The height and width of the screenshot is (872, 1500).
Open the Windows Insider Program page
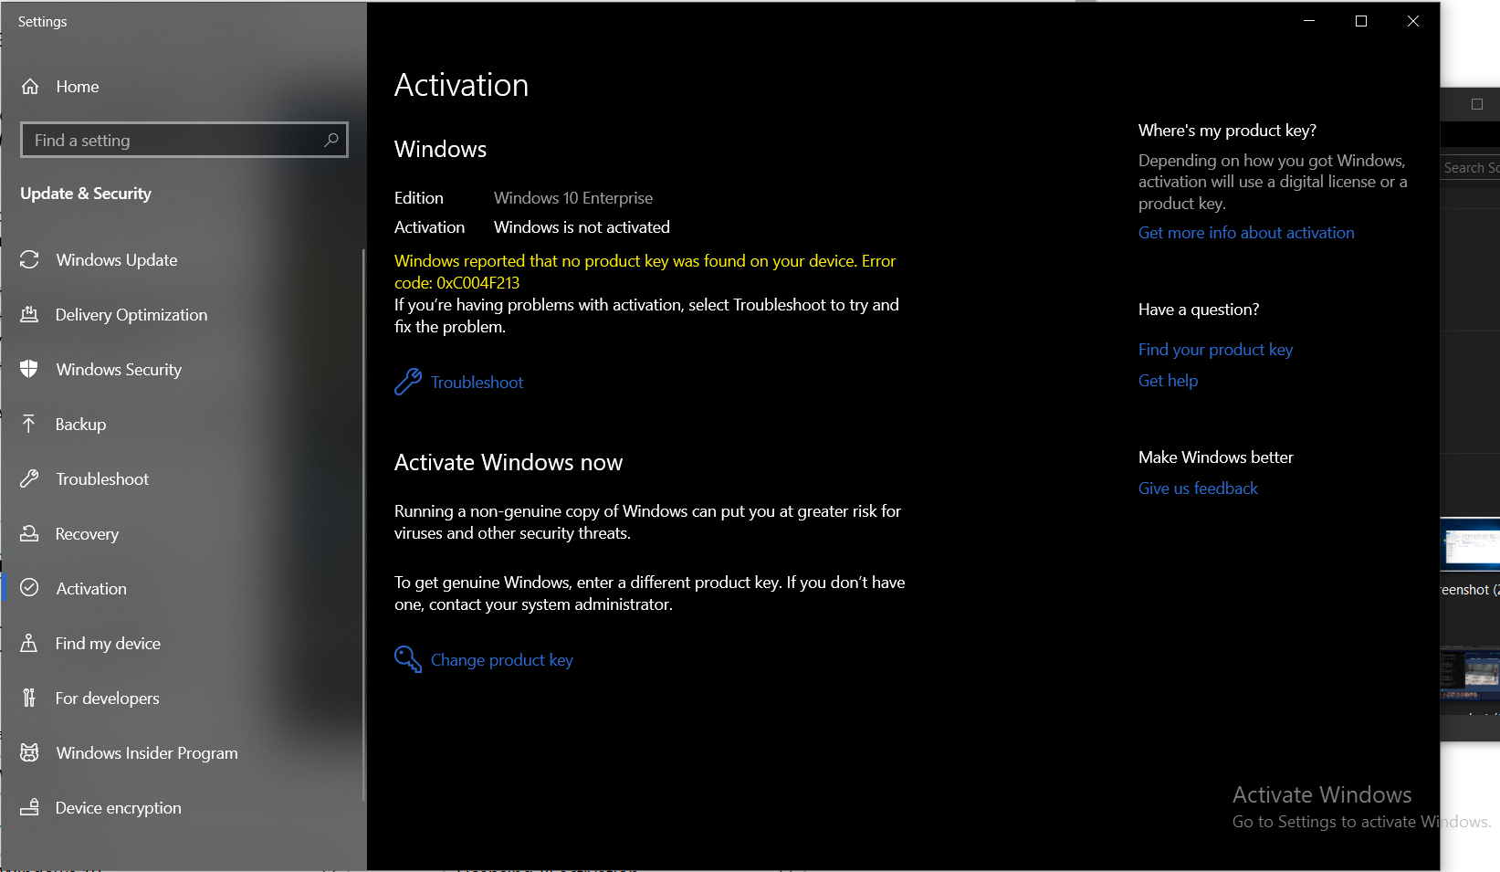click(x=146, y=752)
